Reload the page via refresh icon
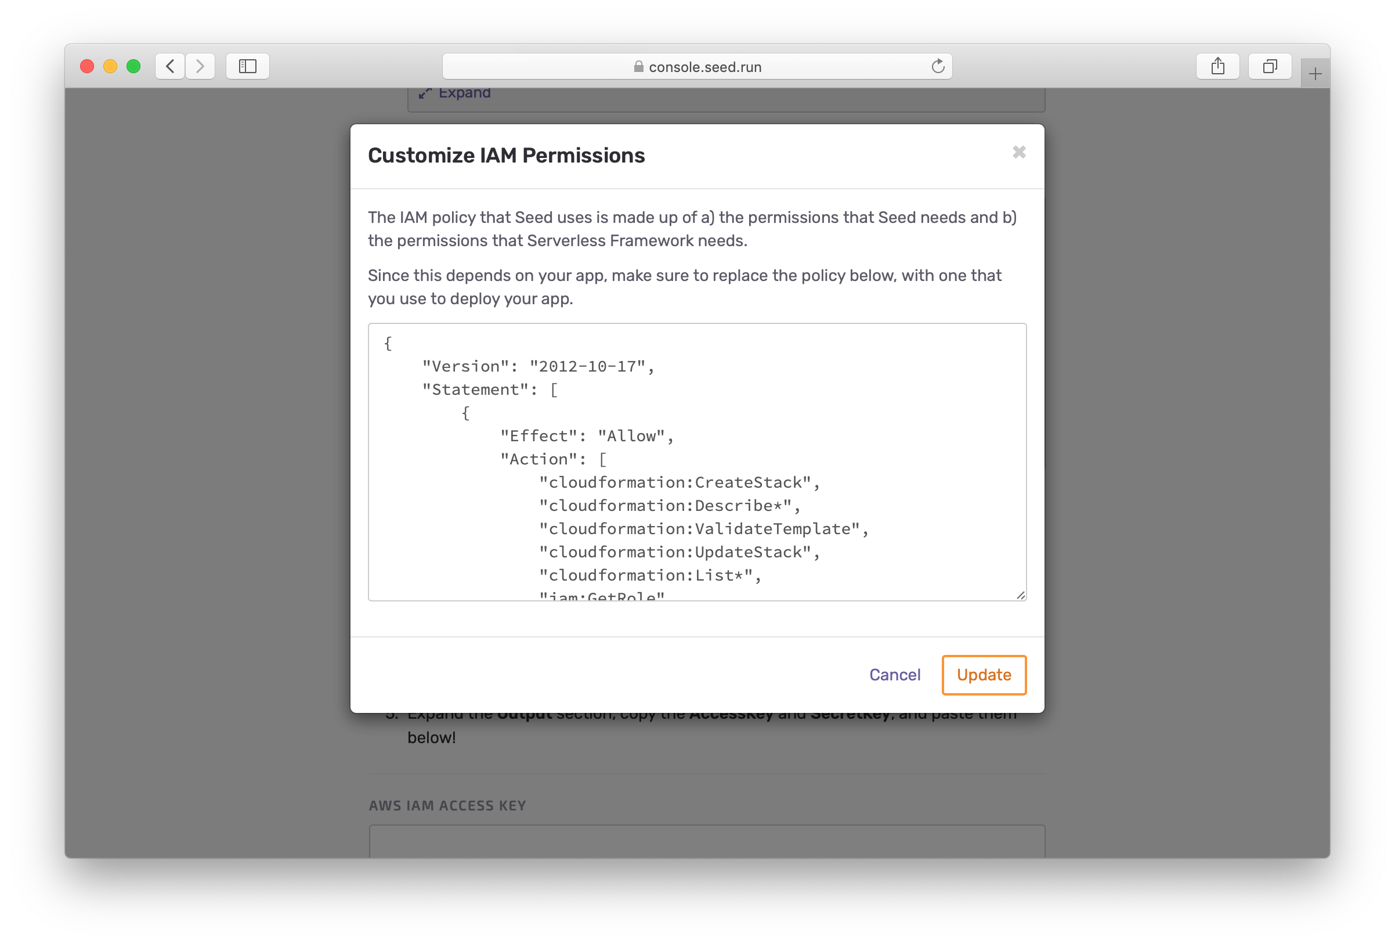Image resolution: width=1395 pixels, height=944 pixels. pyautogui.click(x=938, y=66)
